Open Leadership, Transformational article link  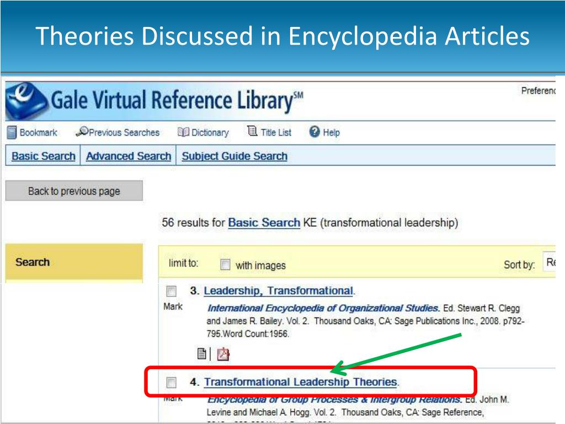278,290
